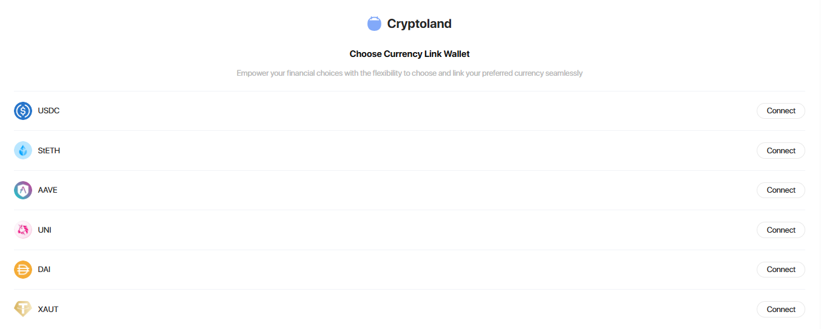Image resolution: width=821 pixels, height=329 pixels.
Task: Click the Cryptoland brand name
Action: [x=419, y=24]
